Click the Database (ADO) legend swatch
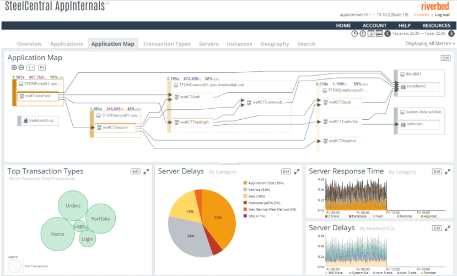 pos(245,203)
